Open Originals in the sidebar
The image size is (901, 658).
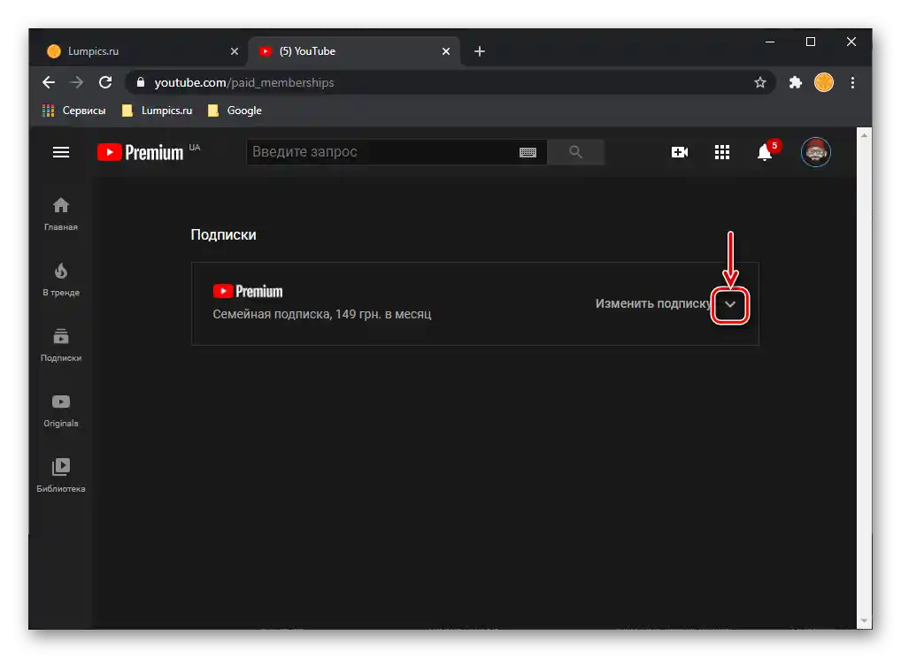pos(61,410)
